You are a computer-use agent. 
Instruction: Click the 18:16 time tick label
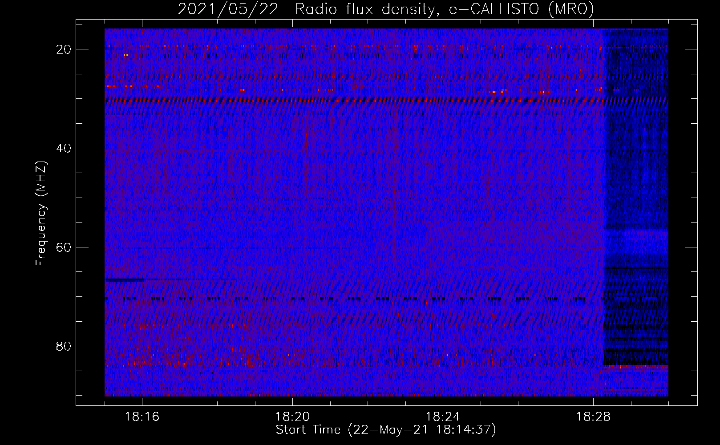click(142, 417)
